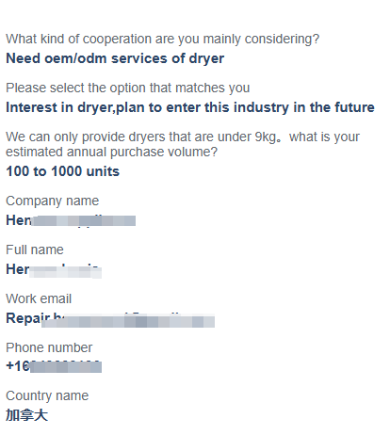Click 'Please select the option that matches you'

click(128, 89)
